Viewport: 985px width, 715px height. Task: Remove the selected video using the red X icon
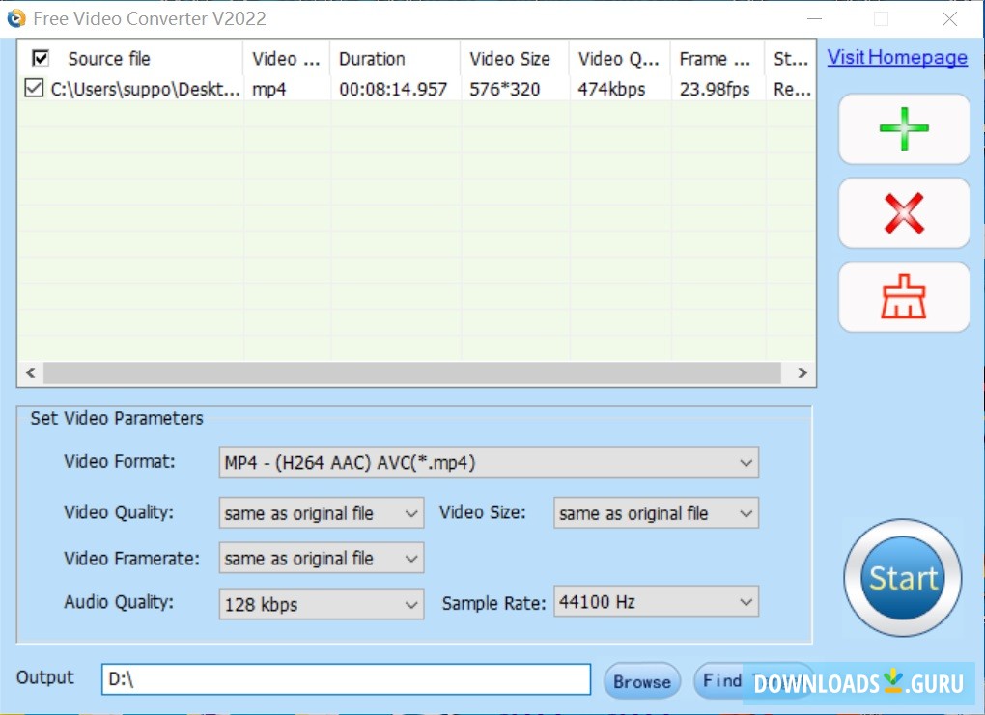tap(902, 212)
